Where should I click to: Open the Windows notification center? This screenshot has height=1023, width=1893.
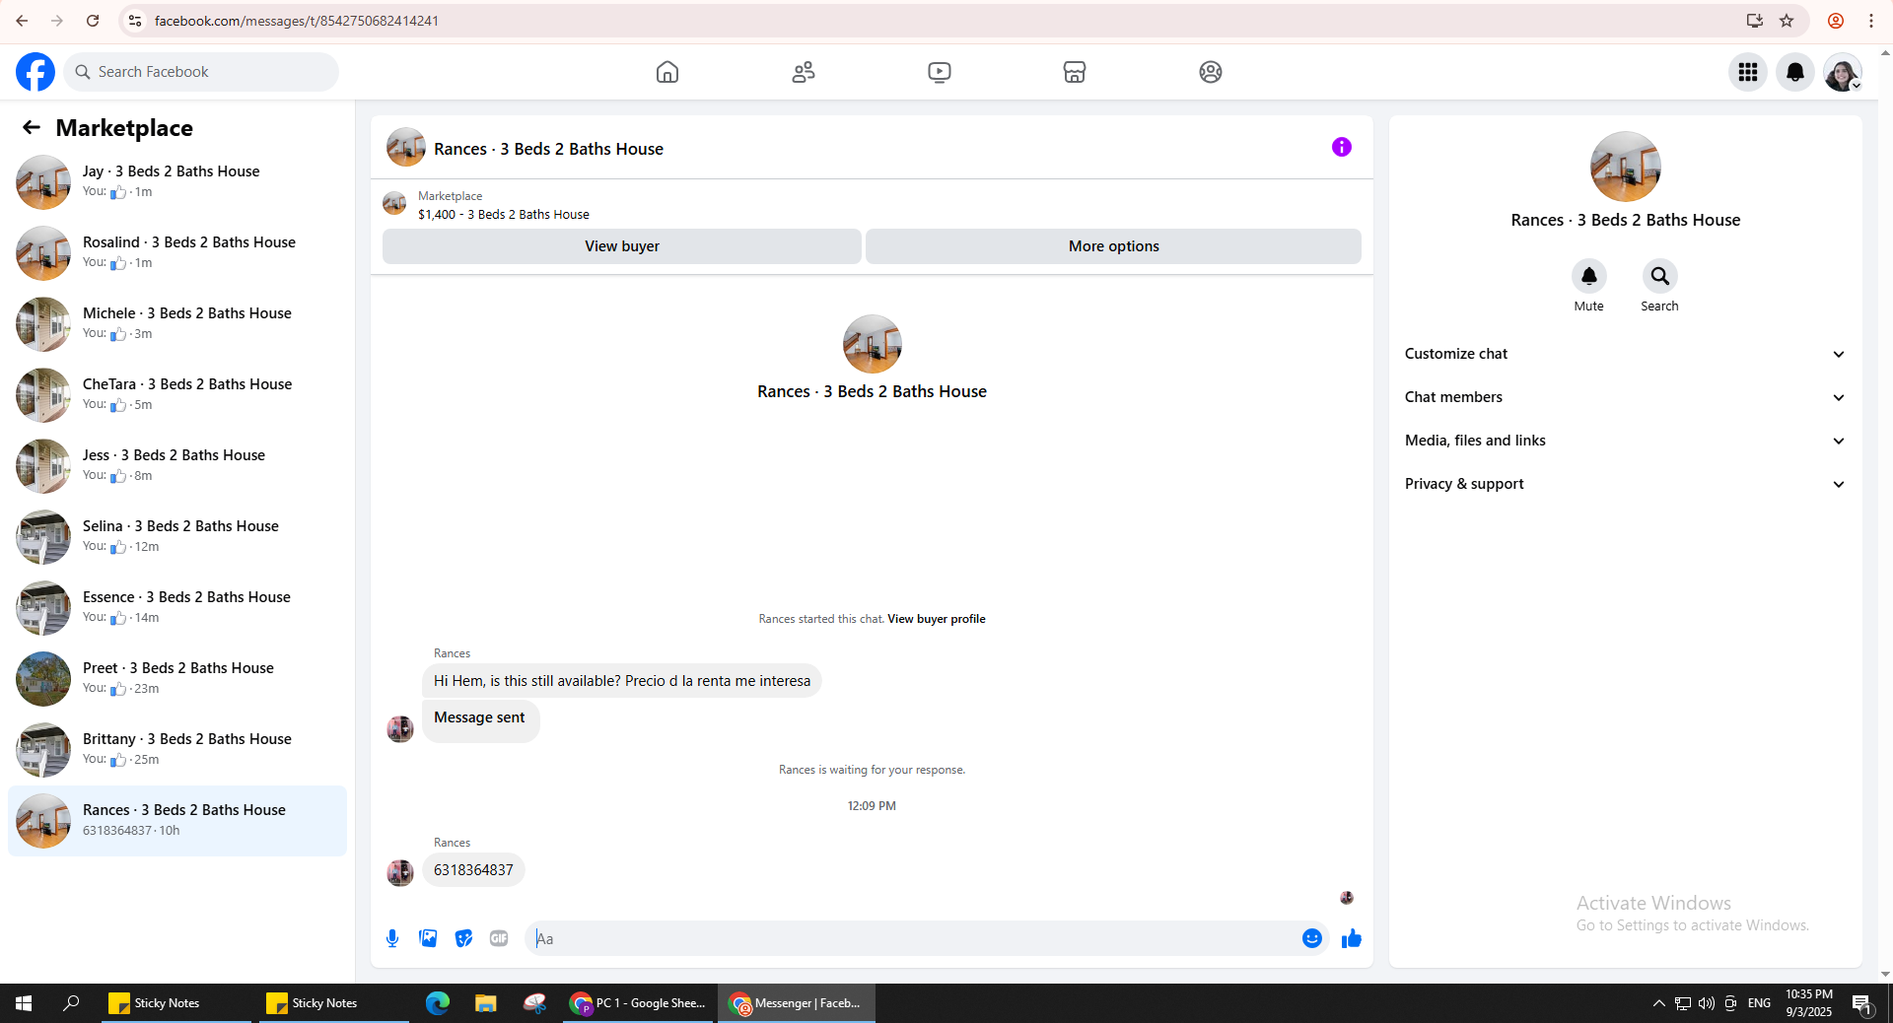pos(1862,1003)
